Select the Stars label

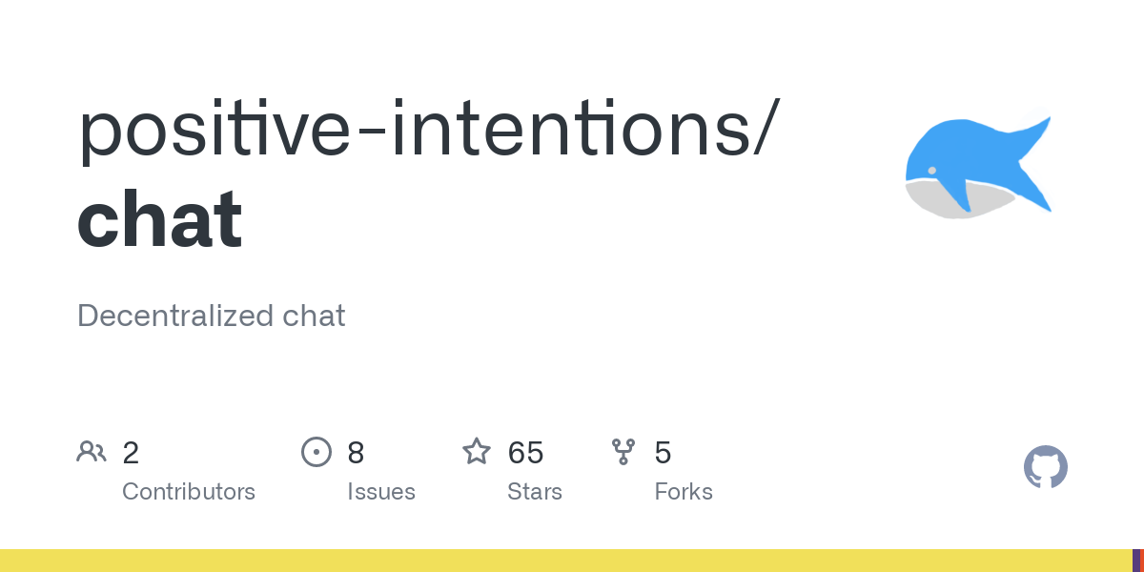click(535, 492)
